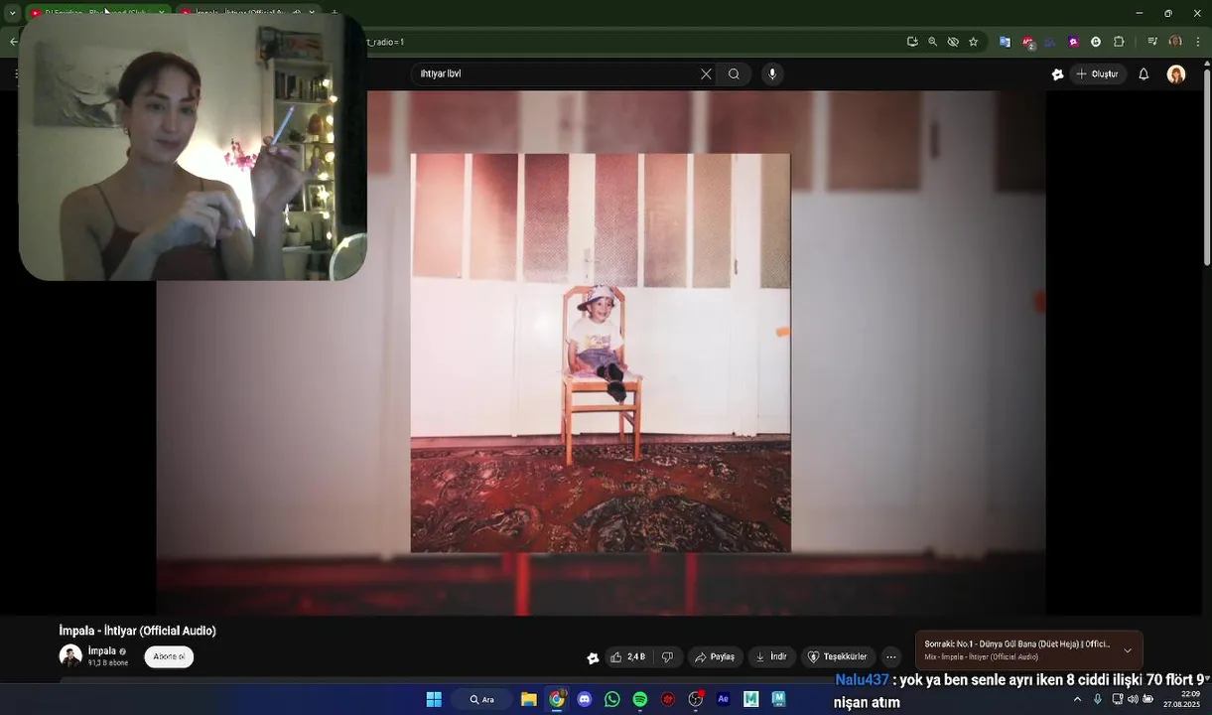Click the 91,3 B abone subscriber count
Image resolution: width=1212 pixels, height=715 pixels.
(x=108, y=663)
